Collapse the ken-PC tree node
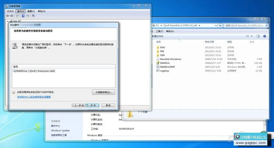The image size is (274, 148). pyautogui.click(x=8, y=21)
